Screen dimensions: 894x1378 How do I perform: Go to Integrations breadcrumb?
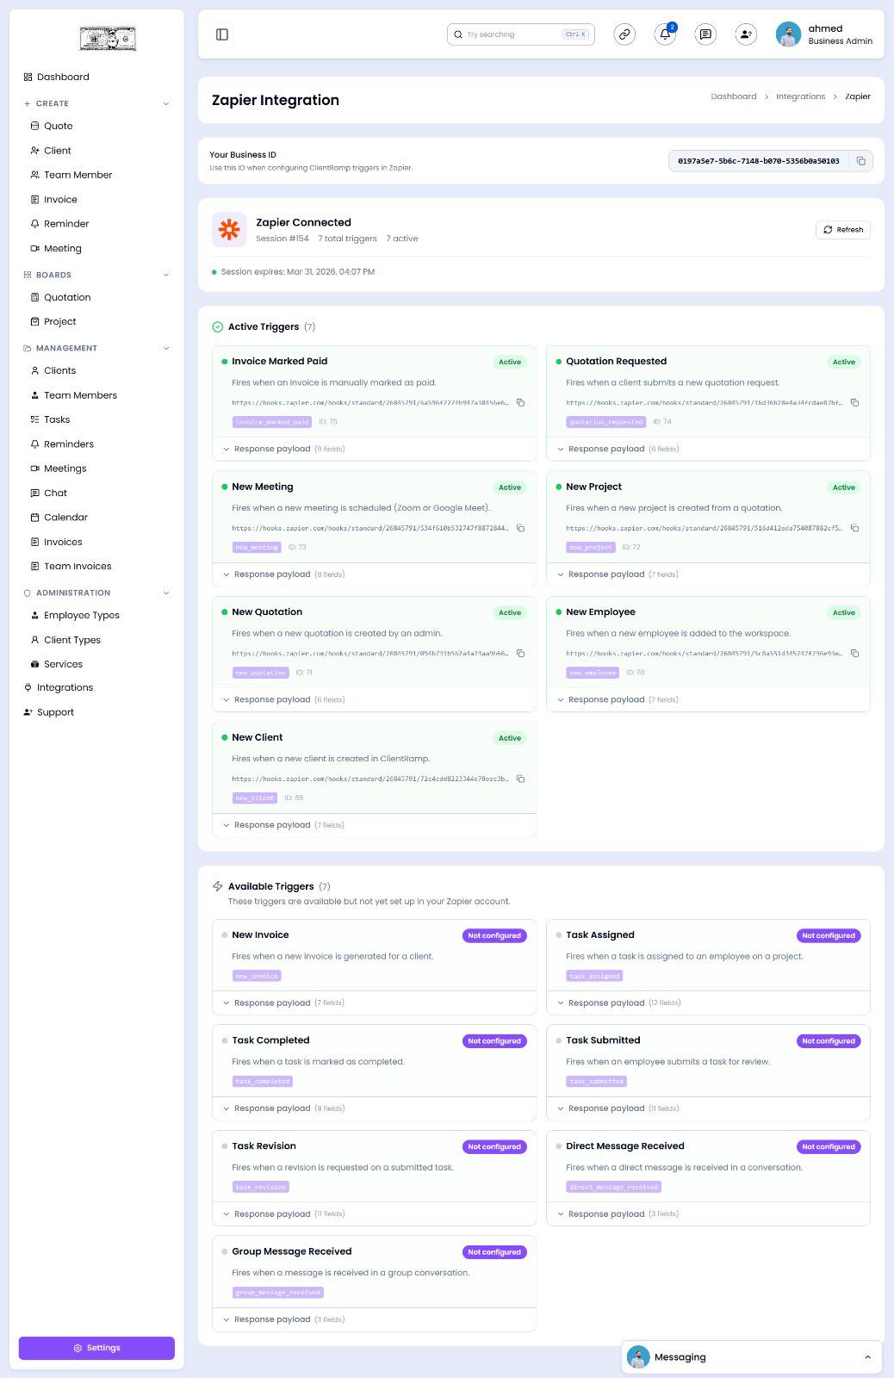tap(800, 96)
